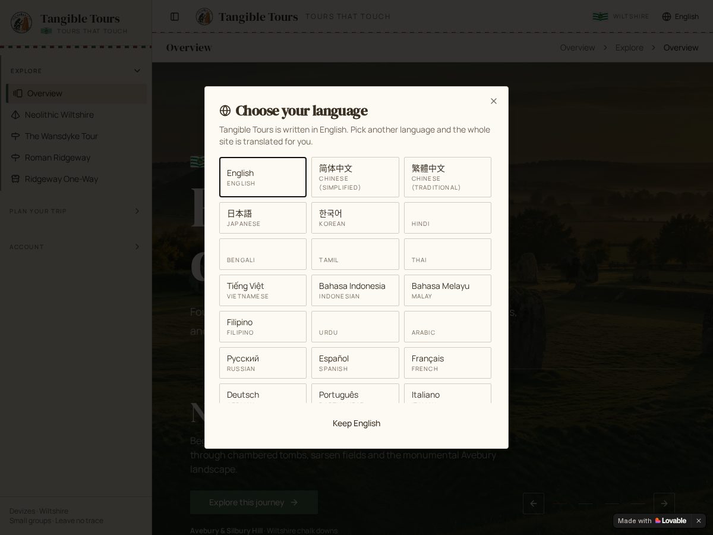Choose Arabic language tile
713x535 pixels.
(x=447, y=326)
